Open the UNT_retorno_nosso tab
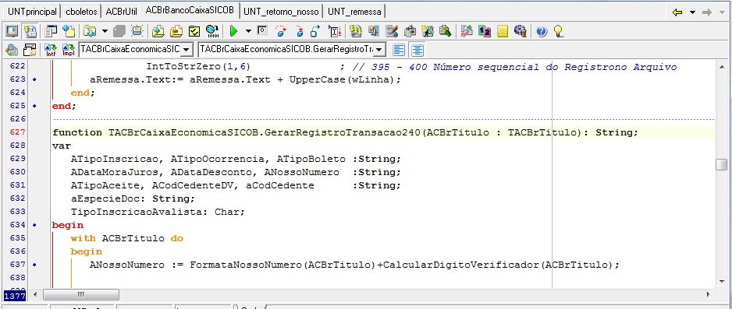 (281, 12)
